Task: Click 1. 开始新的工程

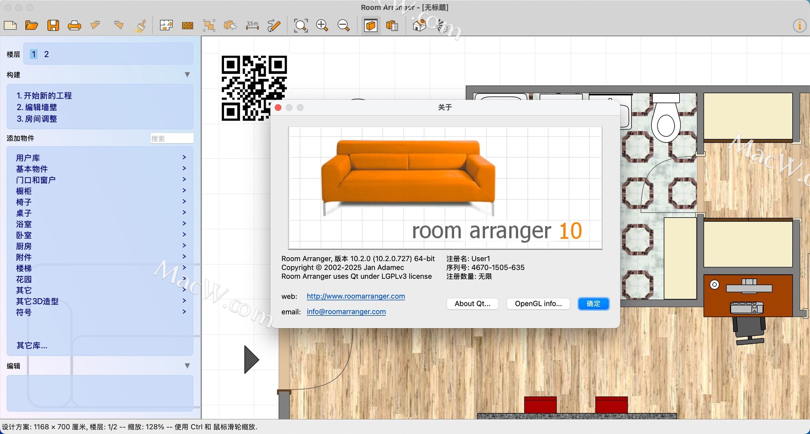Action: (44, 96)
